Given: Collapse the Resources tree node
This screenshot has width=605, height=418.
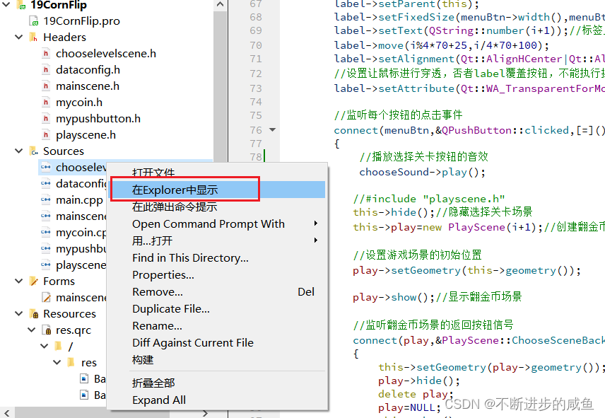Looking at the screenshot, I should (18, 313).
